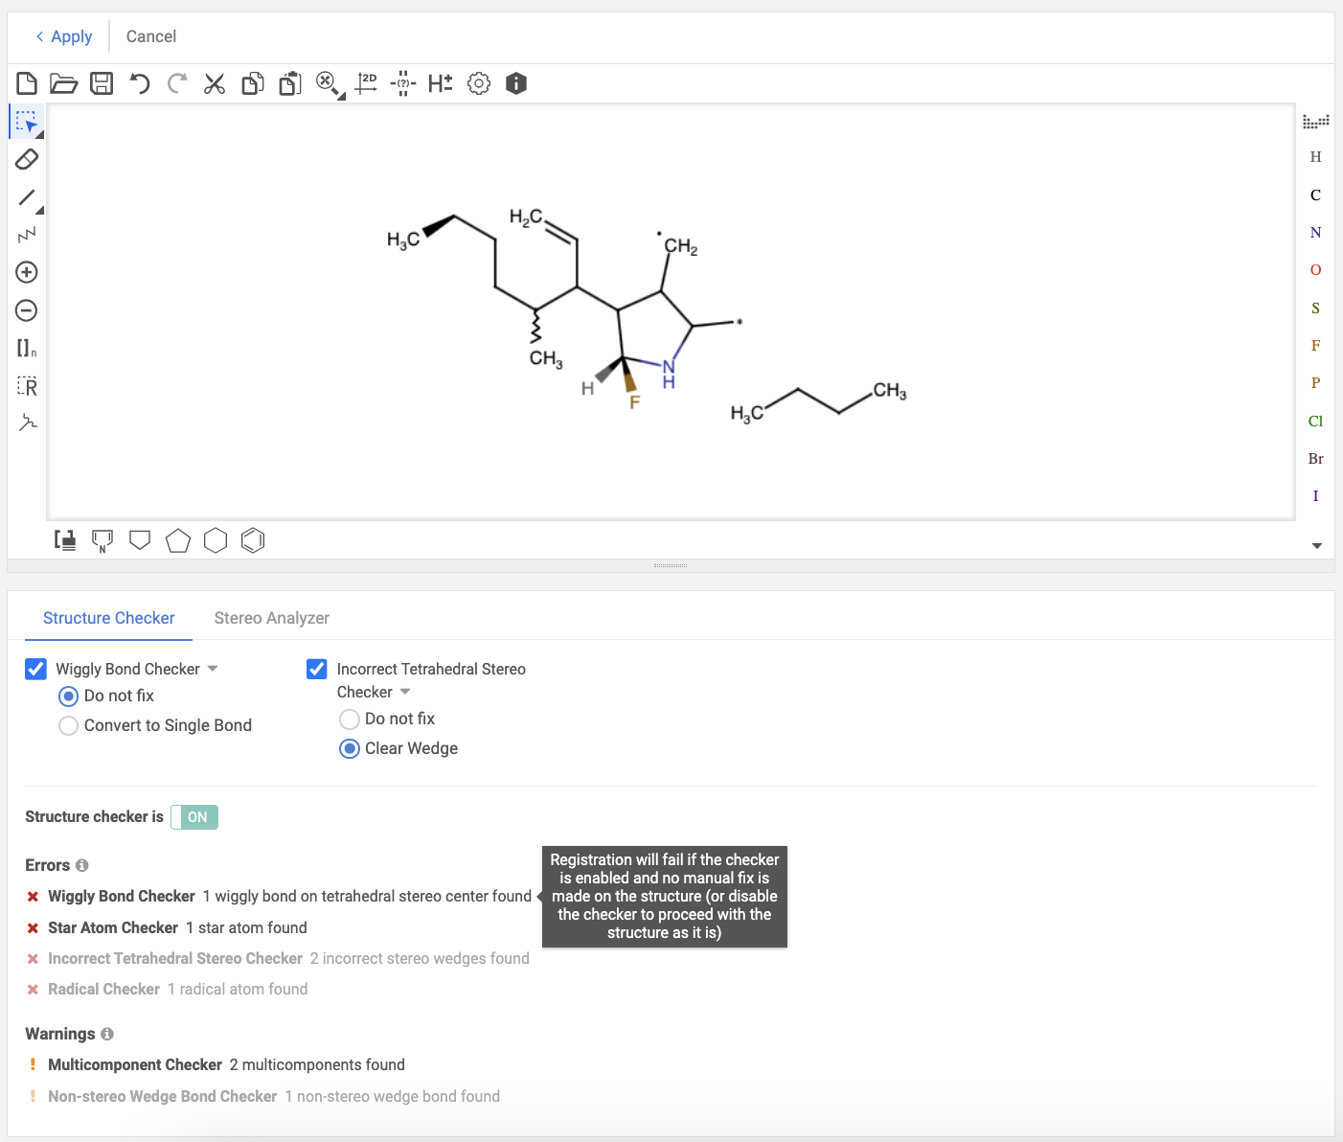Select the benzene ring template
The height and width of the screenshot is (1142, 1343).
tap(253, 541)
